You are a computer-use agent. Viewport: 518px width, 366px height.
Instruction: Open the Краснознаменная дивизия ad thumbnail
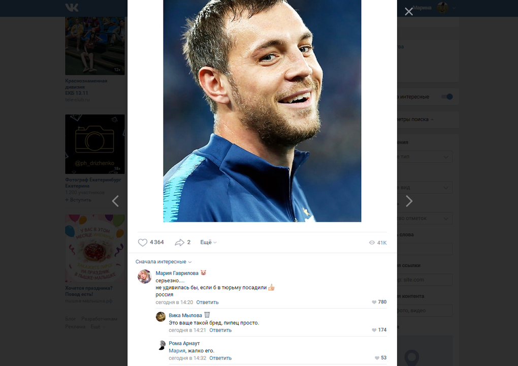(94, 46)
